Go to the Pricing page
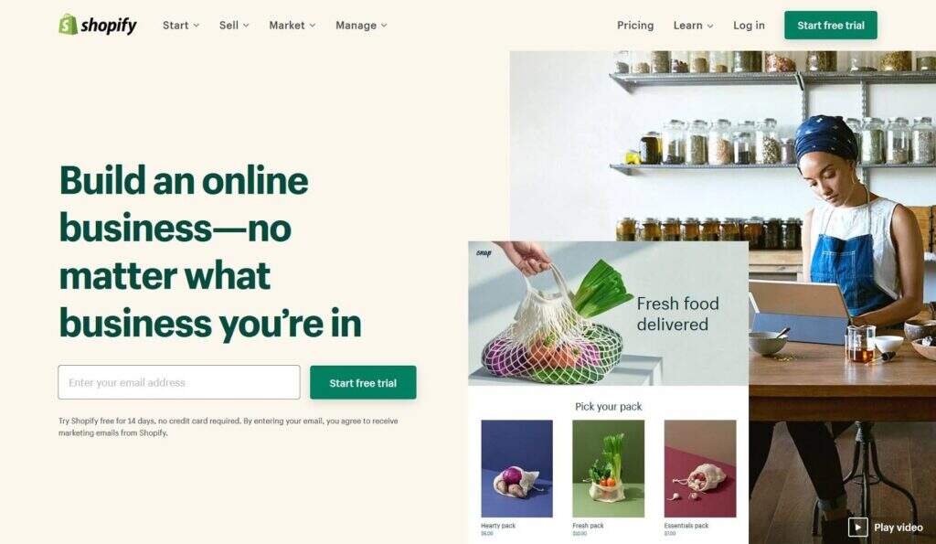The width and height of the screenshot is (936, 544). tap(635, 25)
